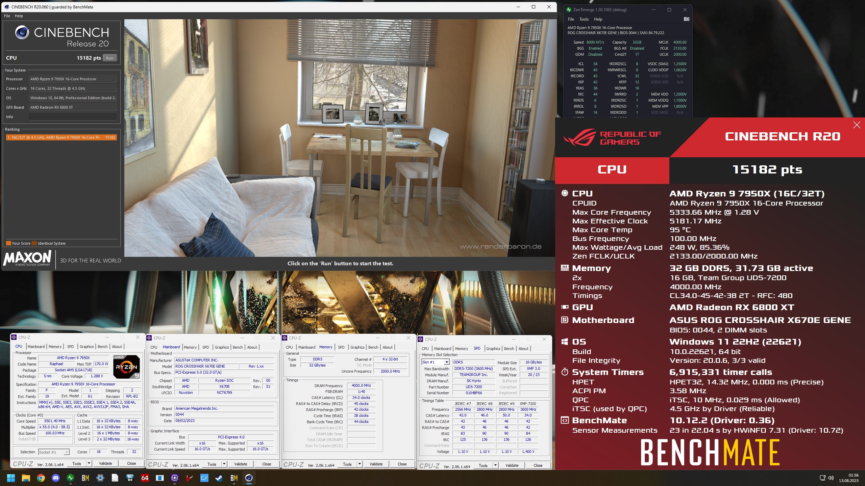Open the text document taskbar icon
The width and height of the screenshot is (865, 486).
click(115, 478)
